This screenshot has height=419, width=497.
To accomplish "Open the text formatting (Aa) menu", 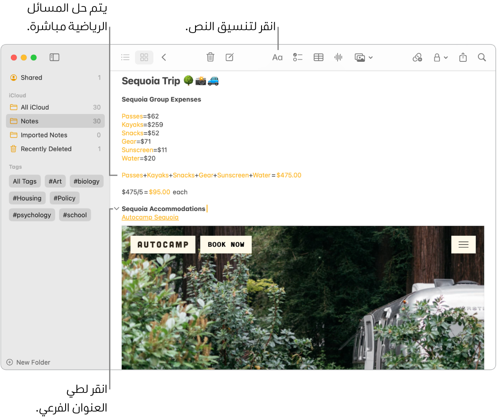I will tap(277, 57).
